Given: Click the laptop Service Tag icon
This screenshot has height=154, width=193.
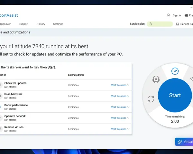Looking at the screenshot, I should coord(177,24).
